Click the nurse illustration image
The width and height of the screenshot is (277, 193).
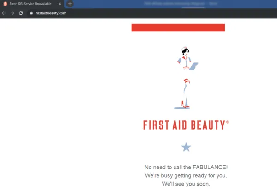[186, 78]
